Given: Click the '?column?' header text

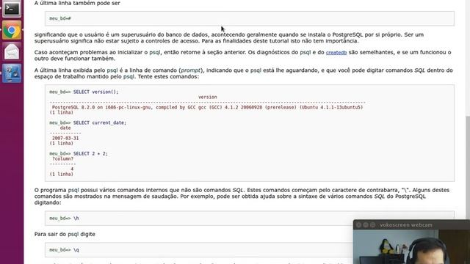Looking at the screenshot, I should pos(62,158).
